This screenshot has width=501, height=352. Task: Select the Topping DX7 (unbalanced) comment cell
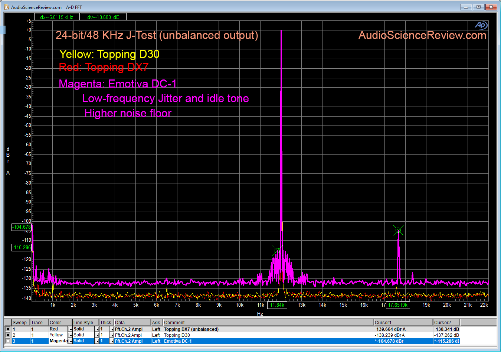pyautogui.click(x=268, y=329)
